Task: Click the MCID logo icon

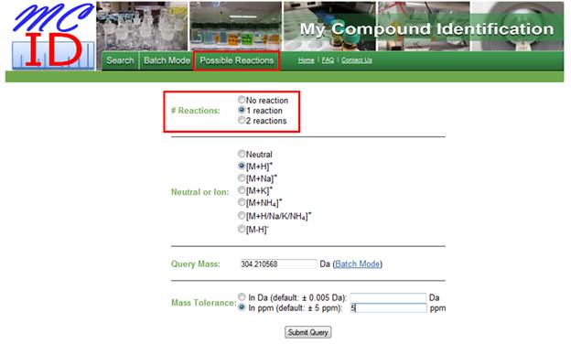Action: (52, 36)
